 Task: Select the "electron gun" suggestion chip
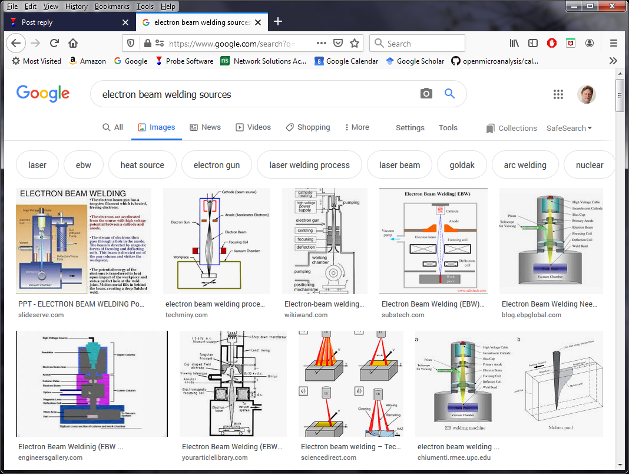(217, 165)
